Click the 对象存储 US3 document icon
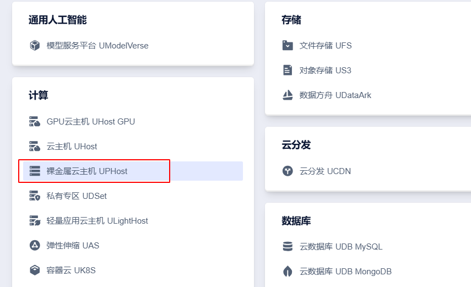This screenshot has width=471, height=287. [x=288, y=70]
